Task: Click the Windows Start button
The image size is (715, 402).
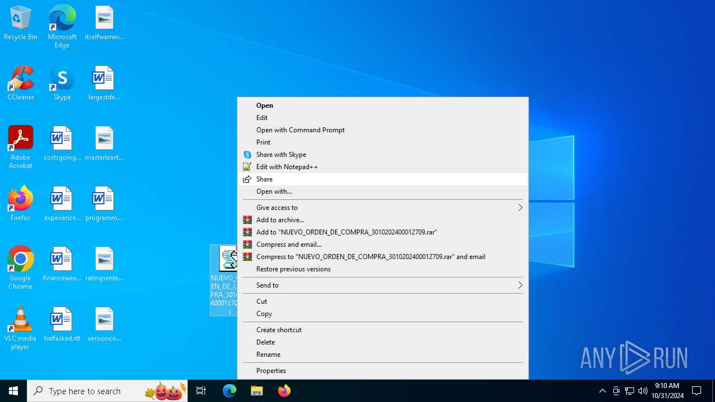Action: [13, 391]
